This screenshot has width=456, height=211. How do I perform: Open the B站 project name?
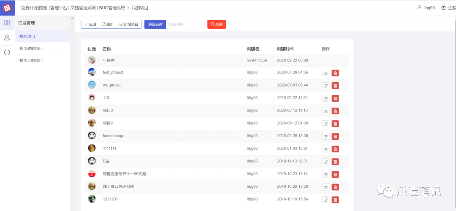point(106,161)
